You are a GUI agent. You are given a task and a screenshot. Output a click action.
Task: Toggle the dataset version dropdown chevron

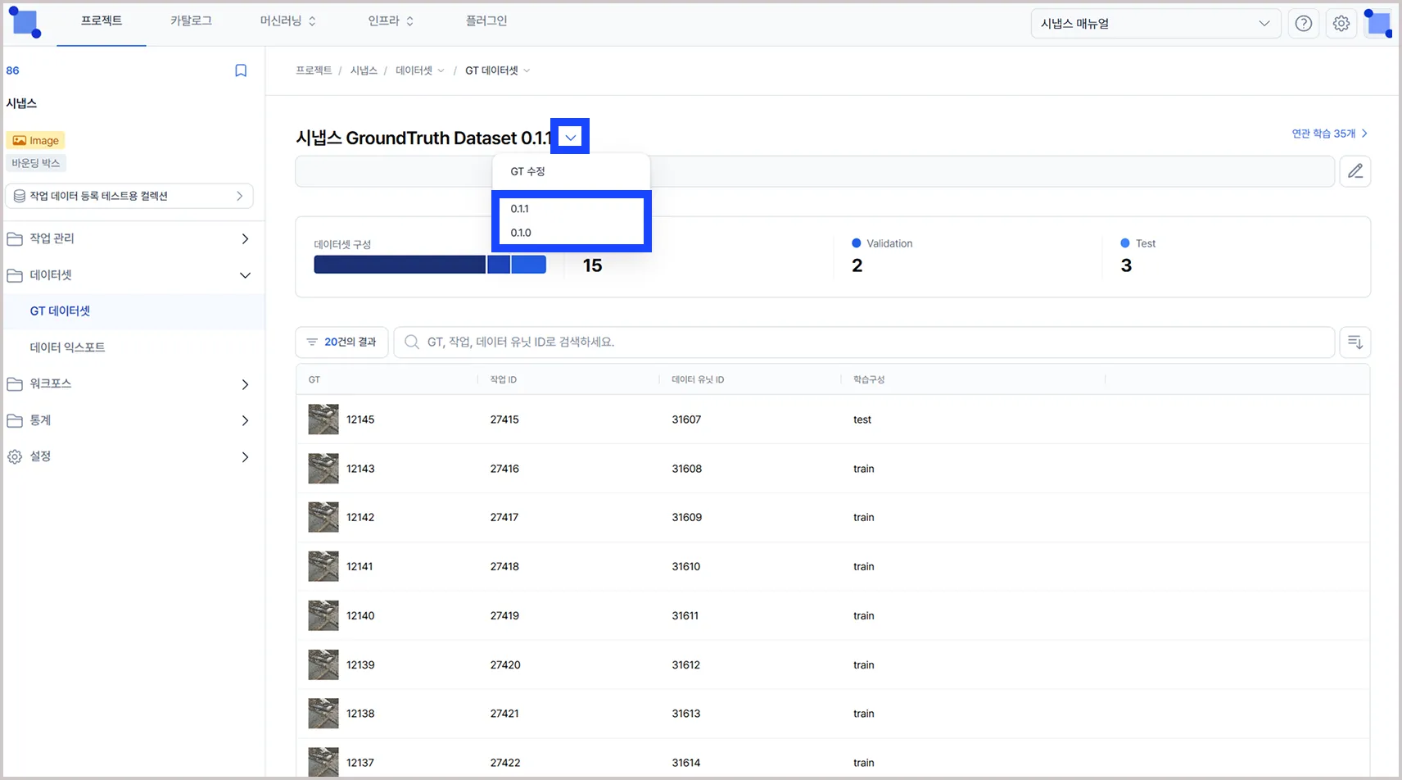pos(571,137)
